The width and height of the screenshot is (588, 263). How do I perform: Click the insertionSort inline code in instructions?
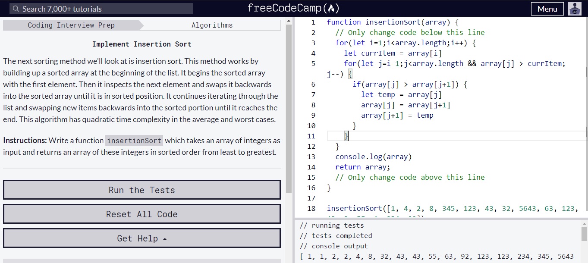(134, 141)
